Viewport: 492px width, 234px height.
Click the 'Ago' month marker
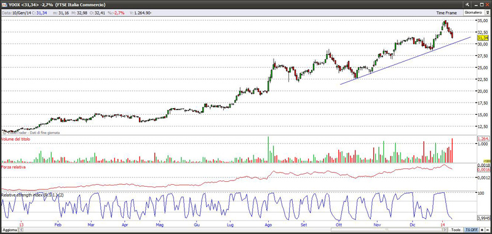click(x=268, y=225)
